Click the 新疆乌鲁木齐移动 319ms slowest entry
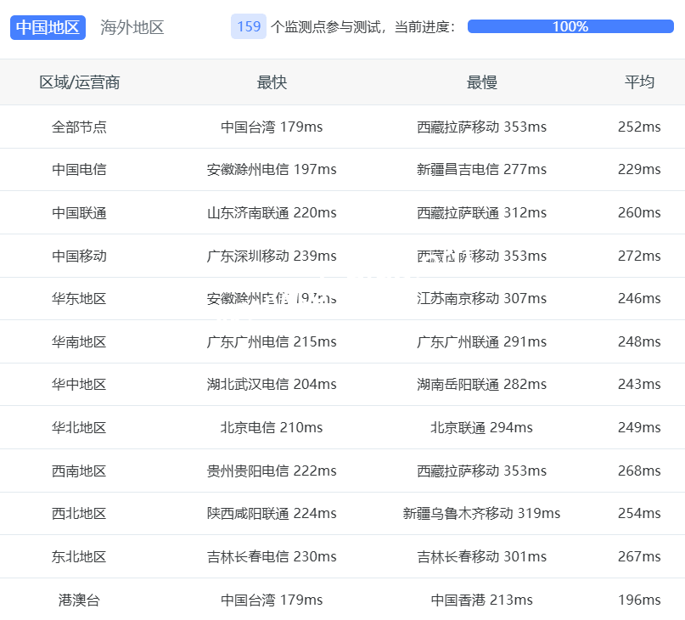Viewport: 685px width, 620px height. coord(481,514)
